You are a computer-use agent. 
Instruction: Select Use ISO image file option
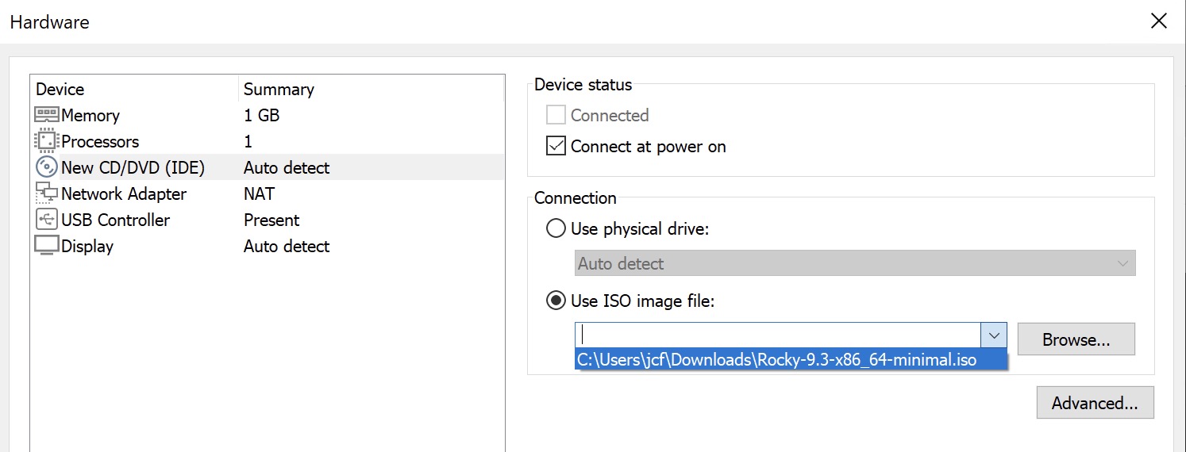tap(556, 301)
